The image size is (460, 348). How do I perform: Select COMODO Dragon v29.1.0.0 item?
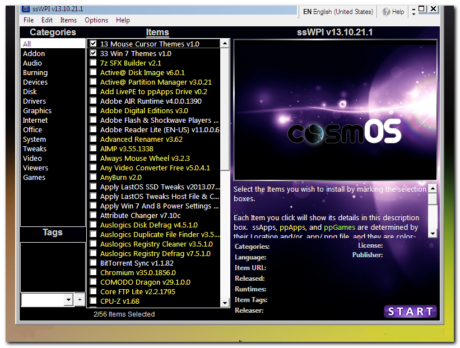(x=145, y=282)
